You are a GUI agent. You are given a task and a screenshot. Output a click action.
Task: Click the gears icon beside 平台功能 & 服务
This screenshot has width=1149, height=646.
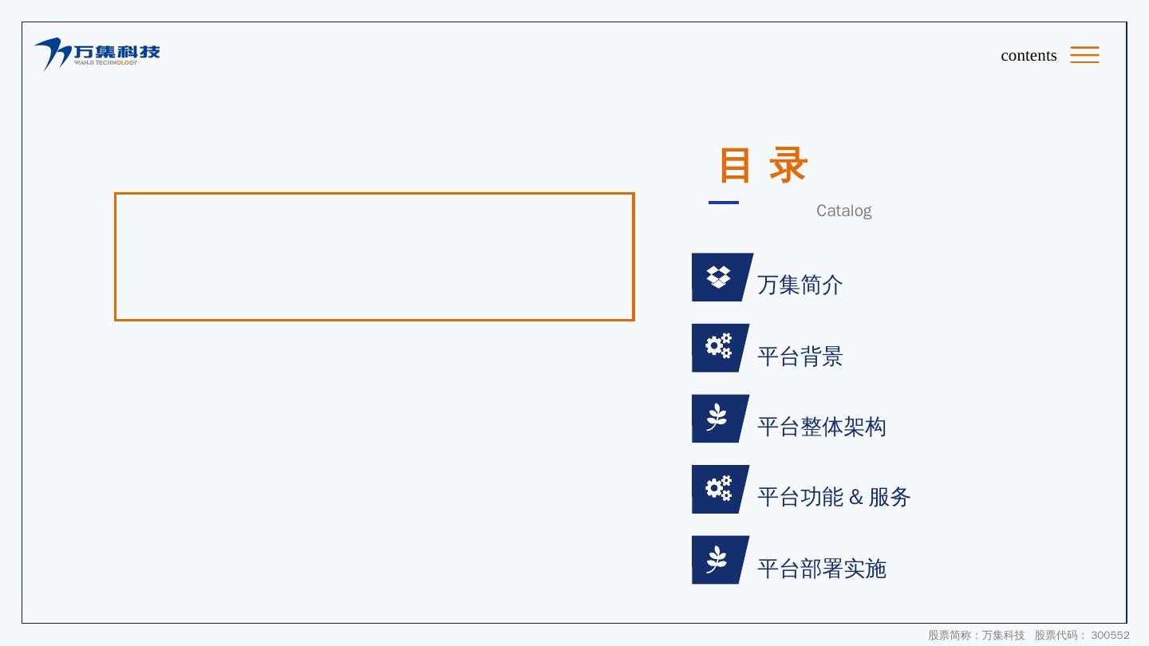coord(719,489)
